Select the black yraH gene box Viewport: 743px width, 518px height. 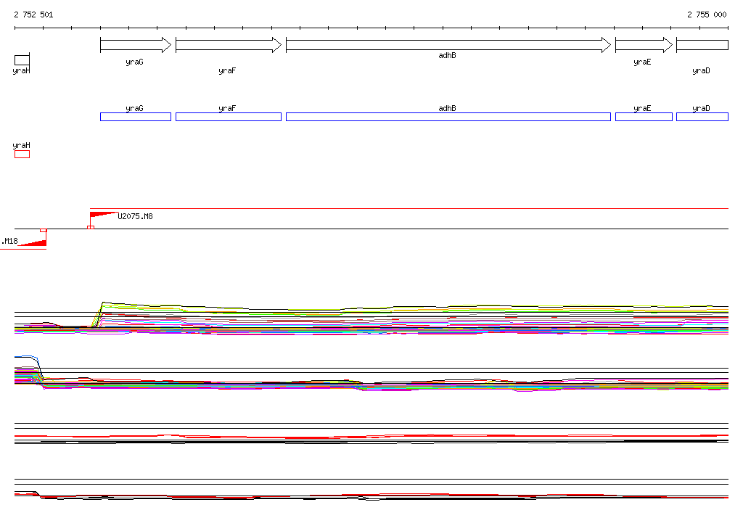pos(22,59)
